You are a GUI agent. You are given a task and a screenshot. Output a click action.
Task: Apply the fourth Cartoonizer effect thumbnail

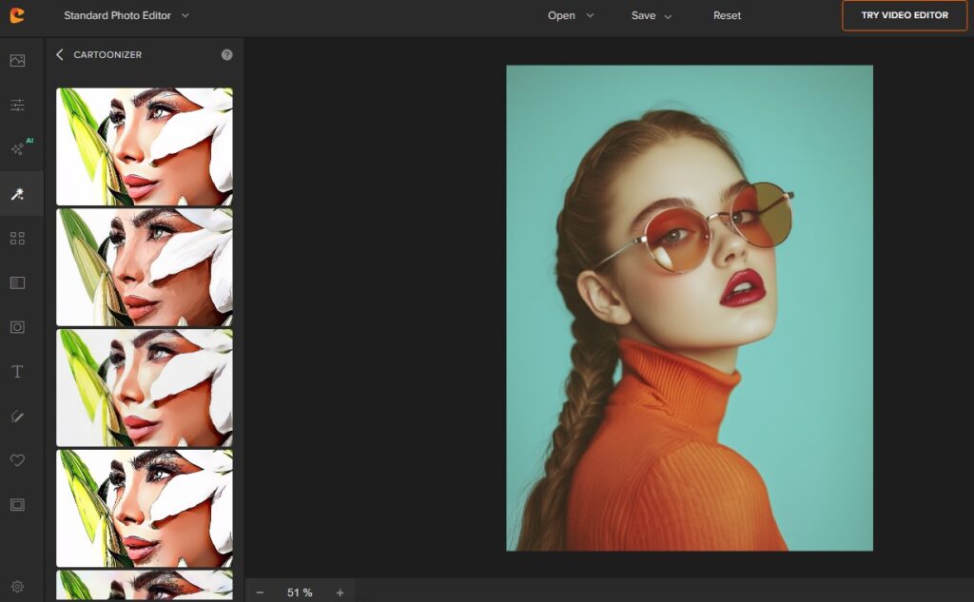coord(145,508)
